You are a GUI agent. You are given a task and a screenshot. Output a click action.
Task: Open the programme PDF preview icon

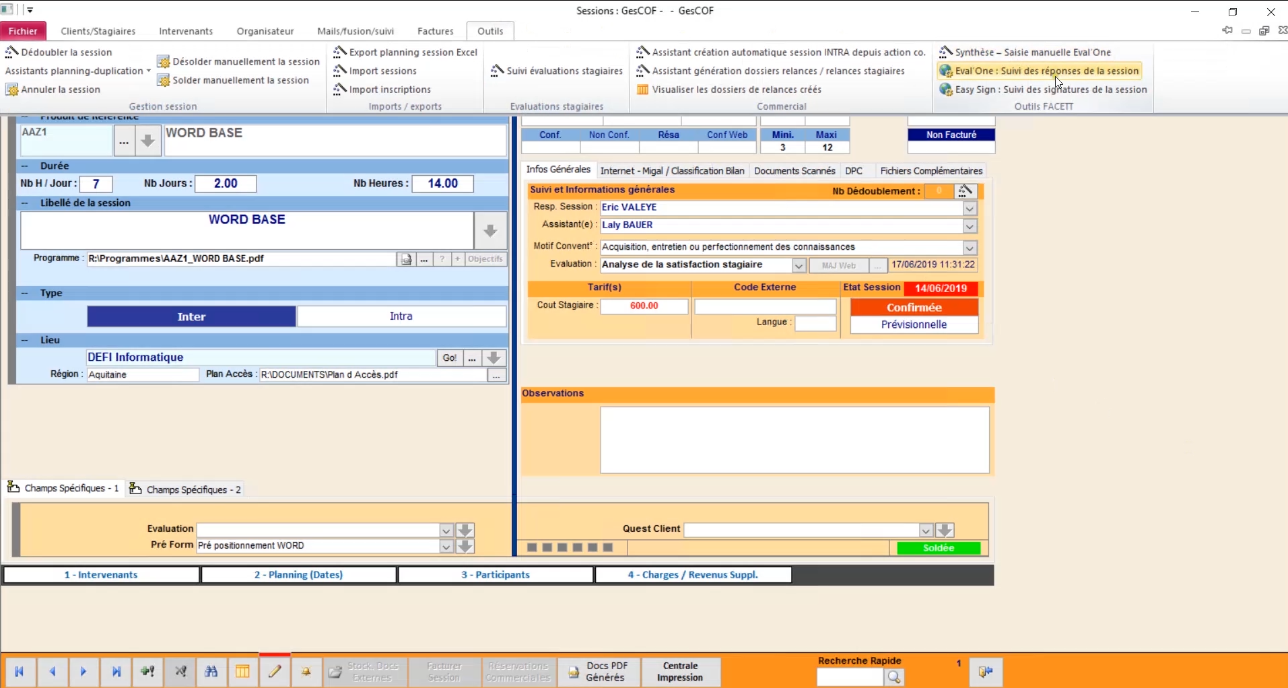tap(406, 259)
